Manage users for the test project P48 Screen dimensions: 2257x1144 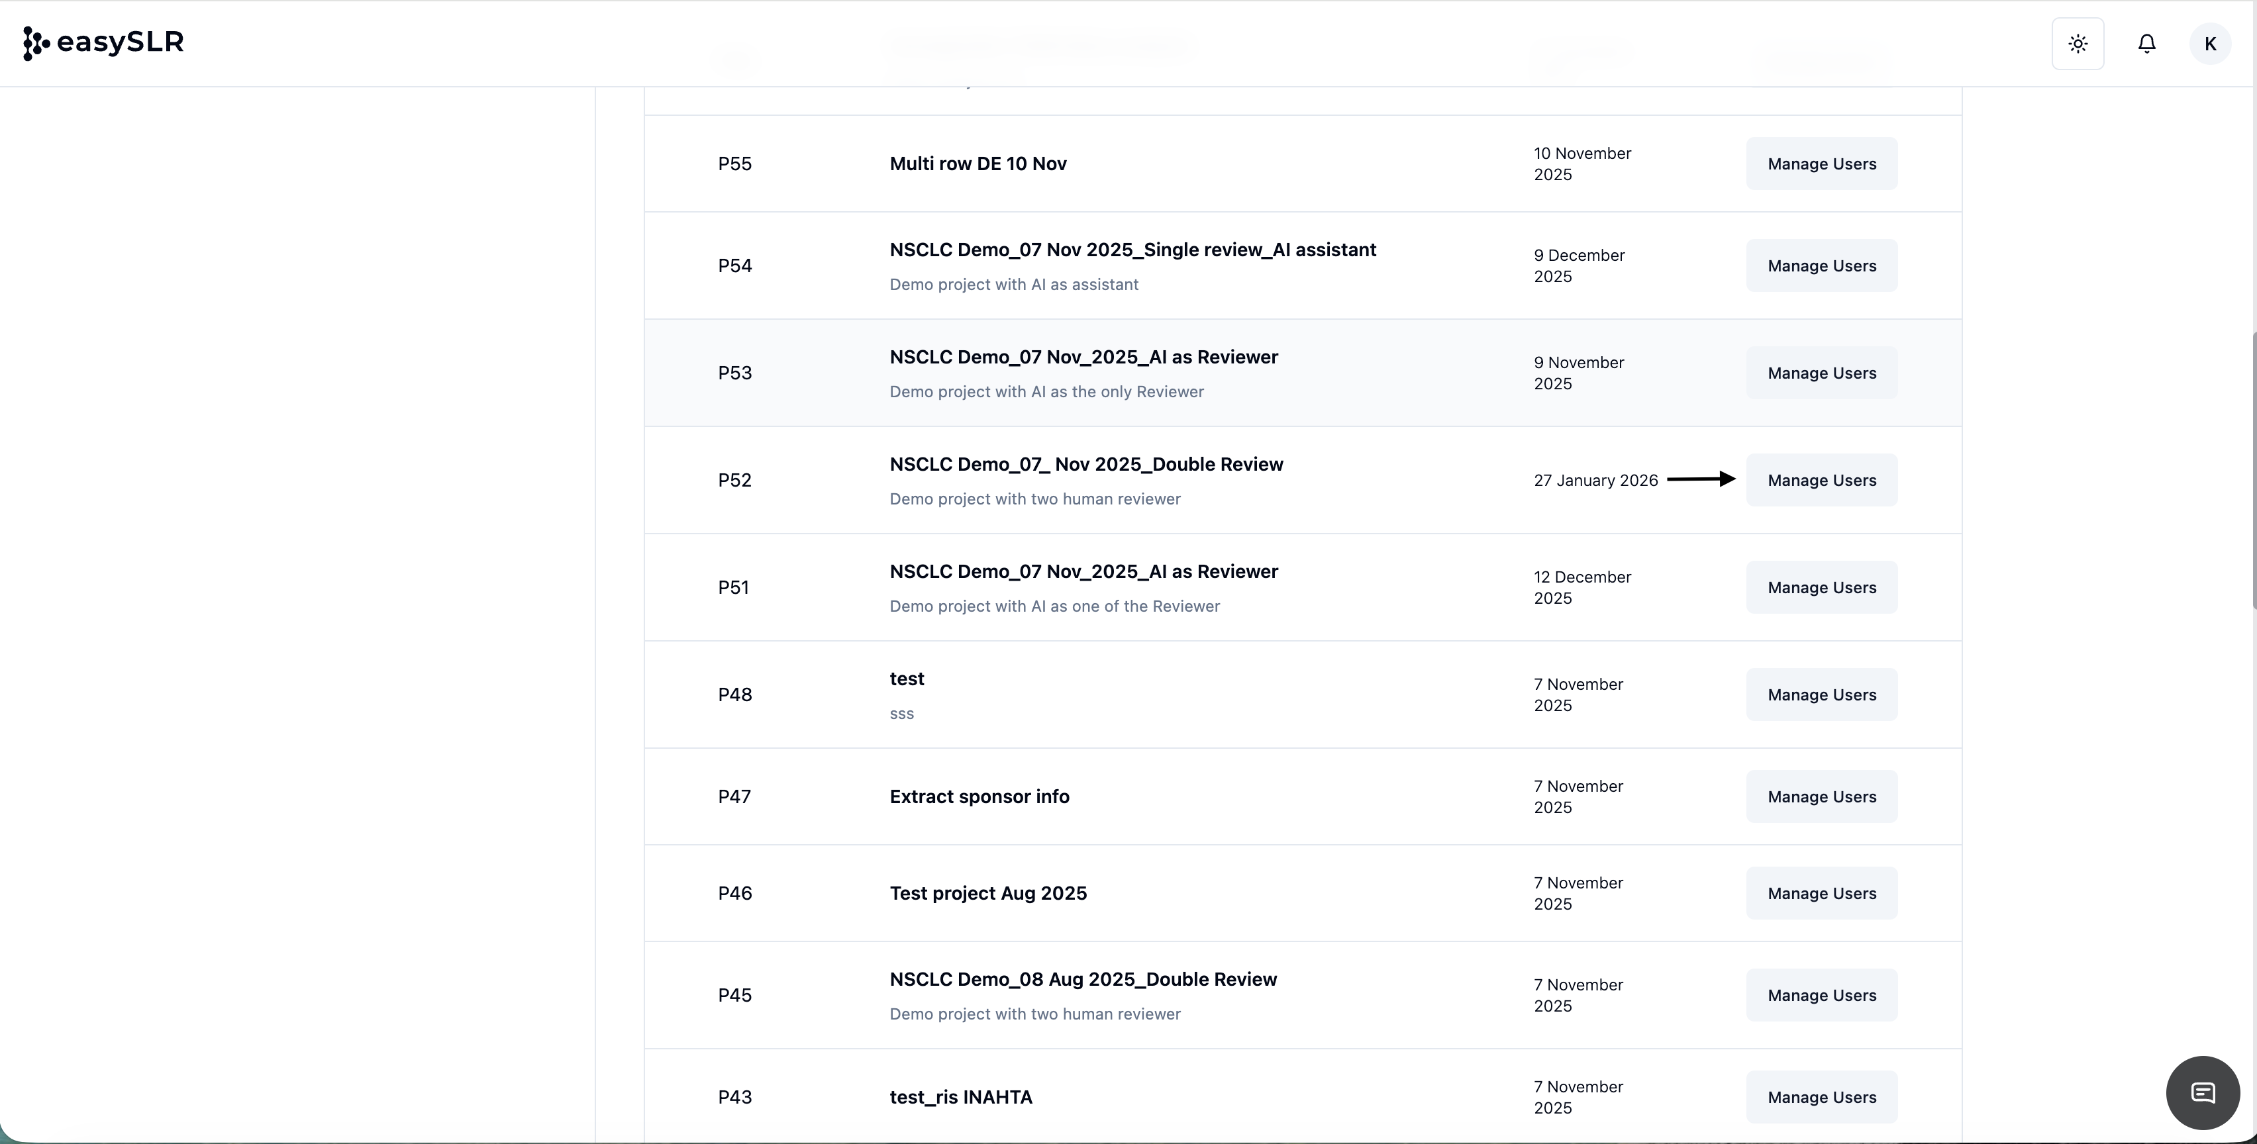point(1821,694)
